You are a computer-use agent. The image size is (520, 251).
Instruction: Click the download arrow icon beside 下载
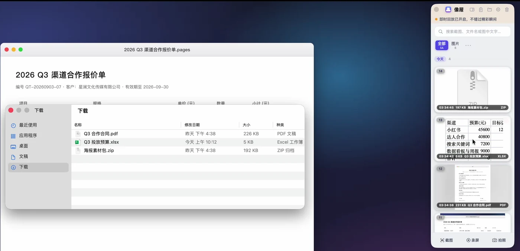coord(13,167)
